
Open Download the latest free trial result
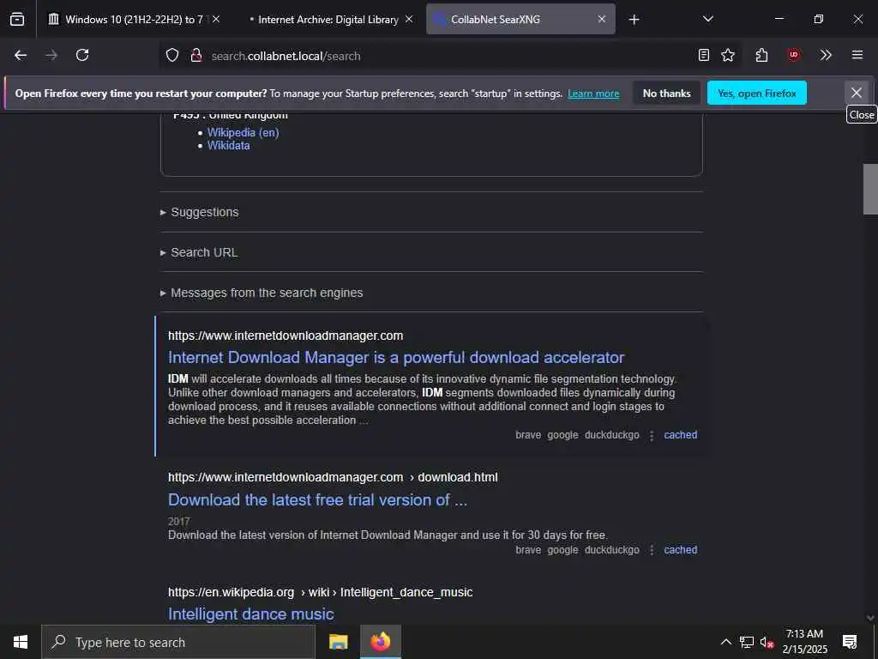(317, 499)
